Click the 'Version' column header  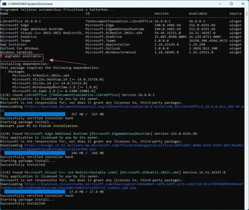coord(162,13)
